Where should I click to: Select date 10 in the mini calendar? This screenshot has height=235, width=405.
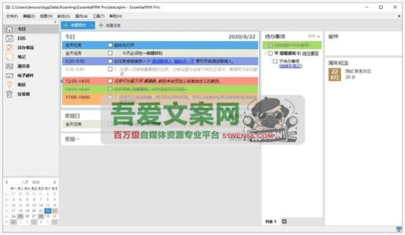tap(14, 205)
